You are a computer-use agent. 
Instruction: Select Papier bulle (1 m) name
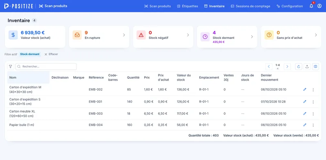click(22, 125)
